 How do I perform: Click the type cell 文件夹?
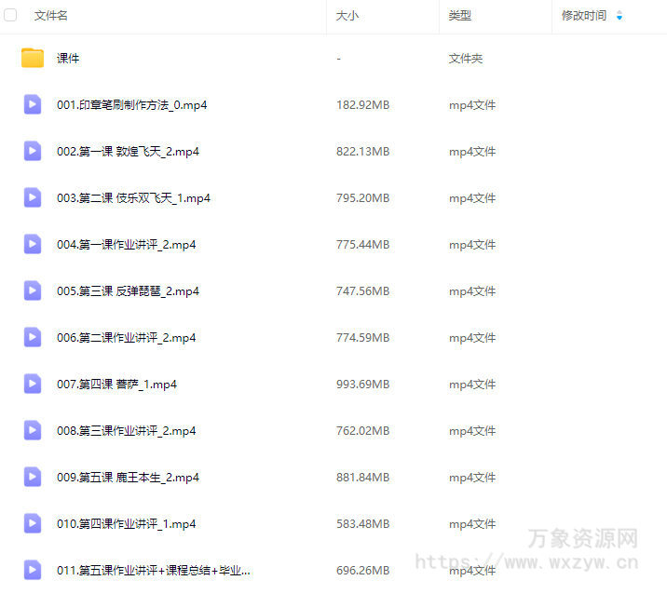(466, 59)
